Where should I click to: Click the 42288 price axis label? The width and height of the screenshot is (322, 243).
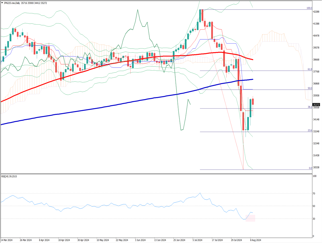pos(316,12)
